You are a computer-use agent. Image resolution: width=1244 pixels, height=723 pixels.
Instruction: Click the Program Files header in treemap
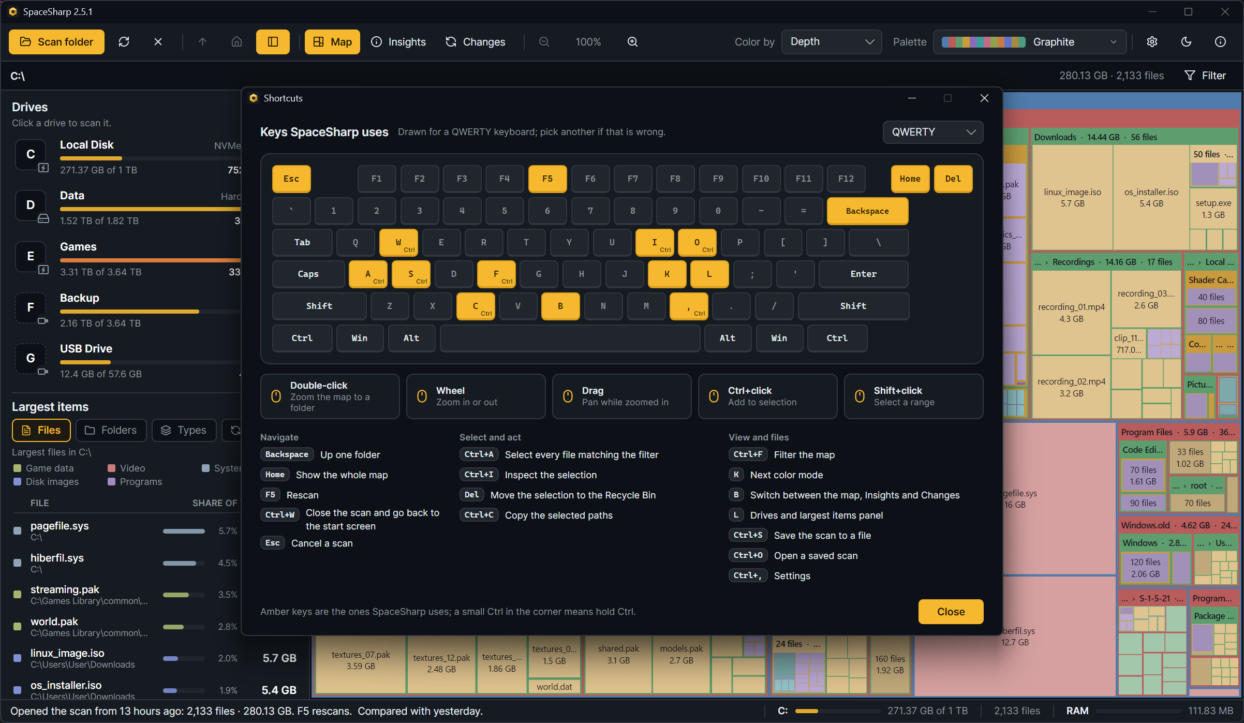click(x=1178, y=432)
